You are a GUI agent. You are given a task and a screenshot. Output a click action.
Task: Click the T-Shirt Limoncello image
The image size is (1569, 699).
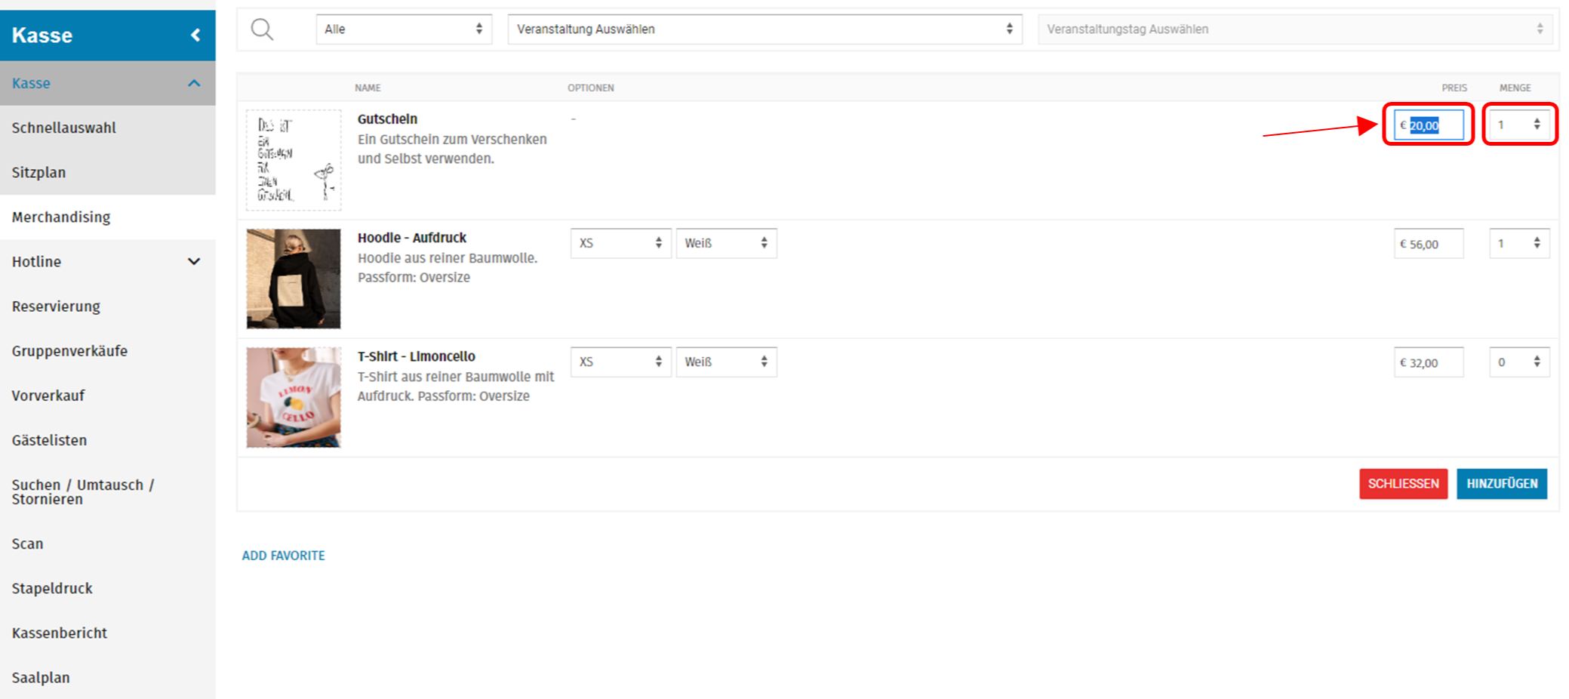pos(294,397)
